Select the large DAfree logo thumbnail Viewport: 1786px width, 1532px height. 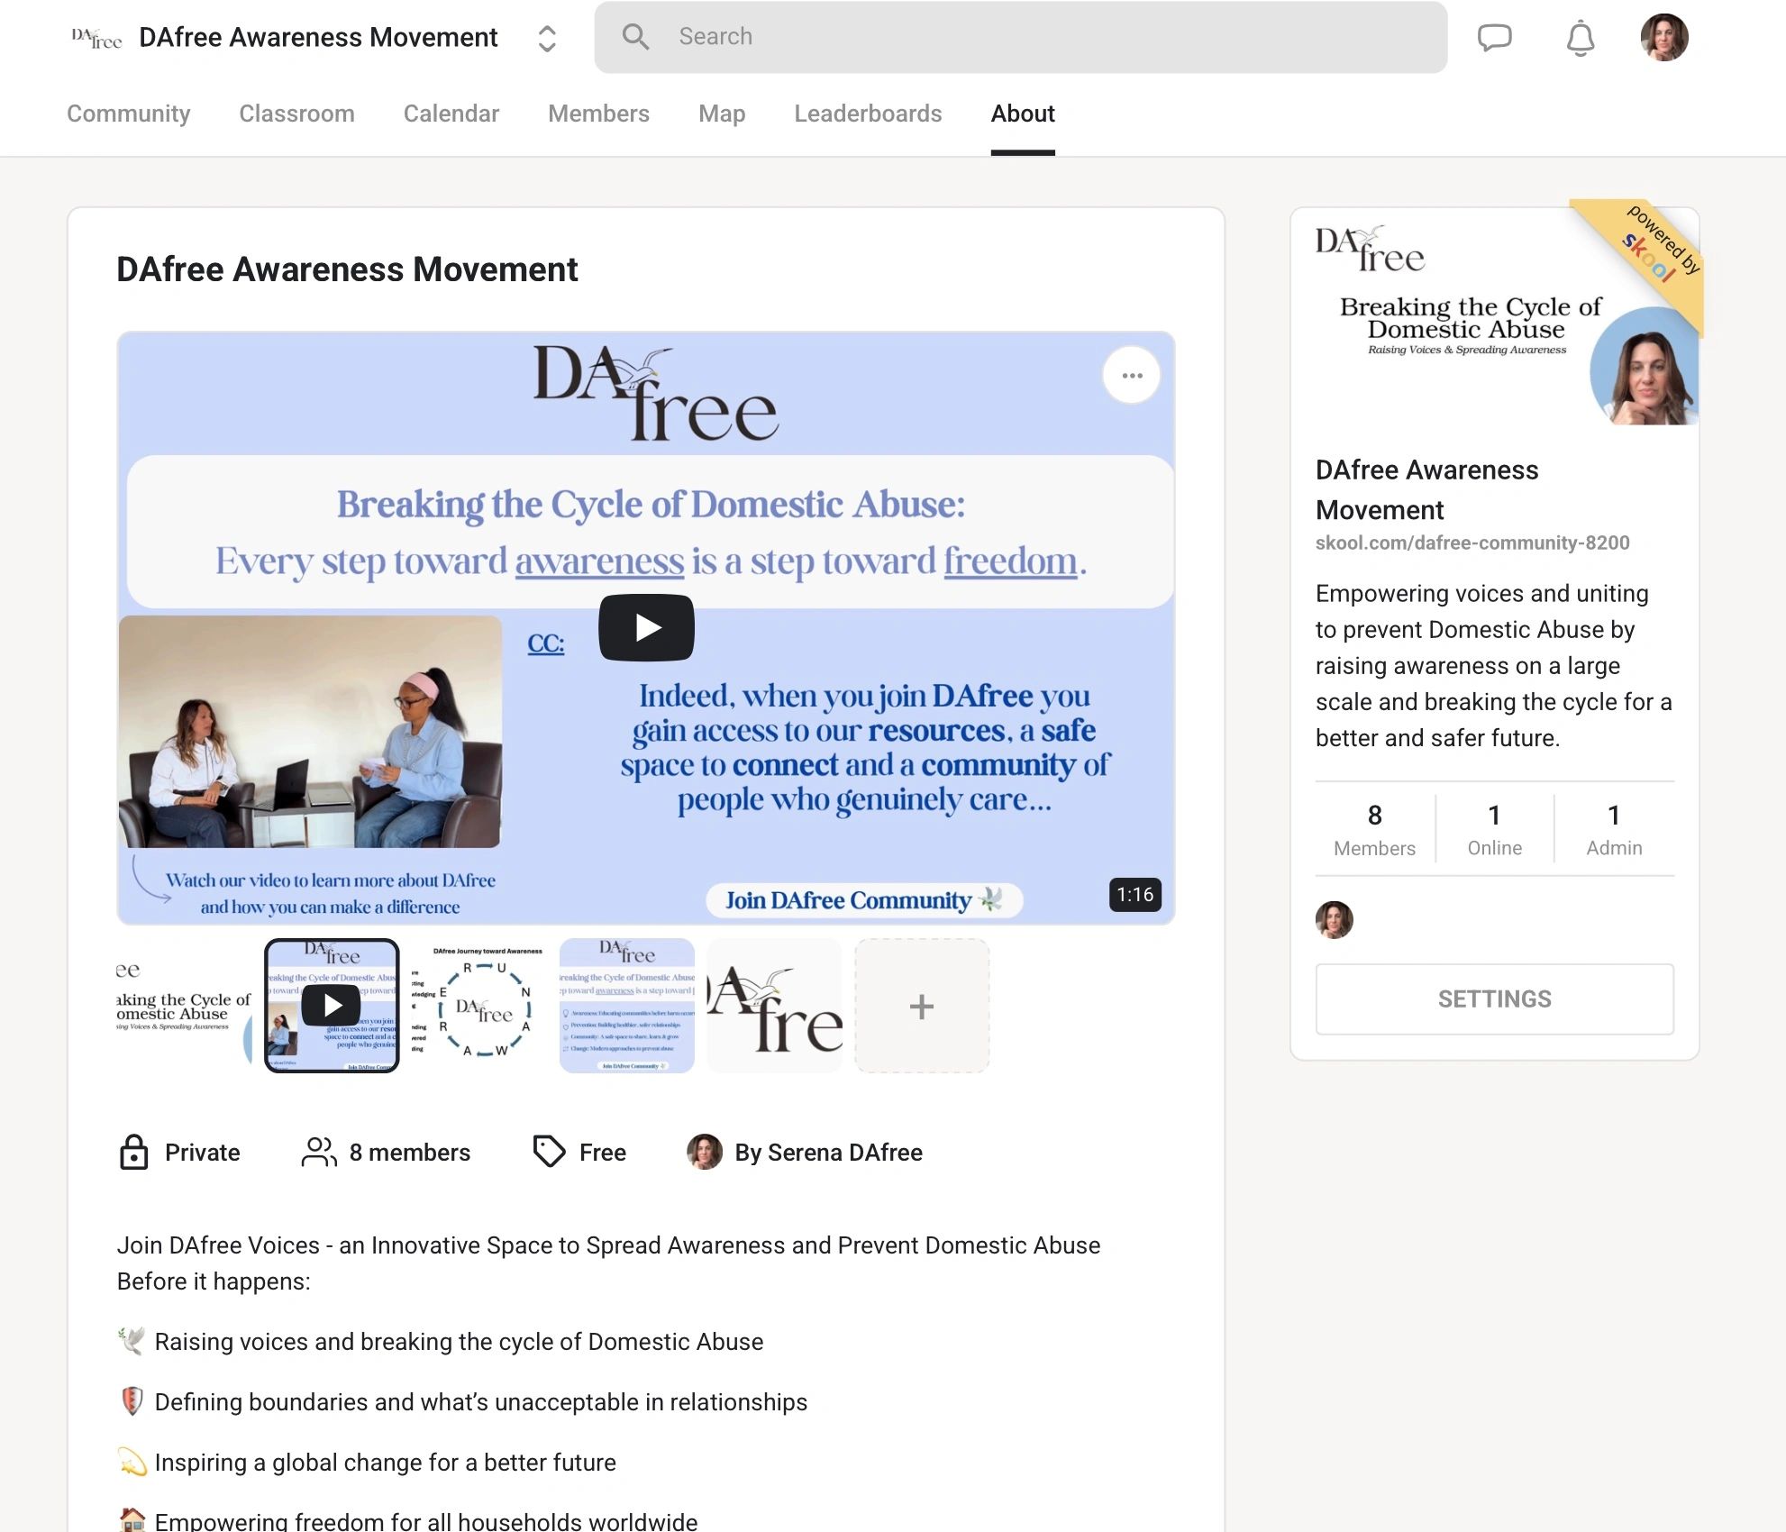(x=775, y=1006)
